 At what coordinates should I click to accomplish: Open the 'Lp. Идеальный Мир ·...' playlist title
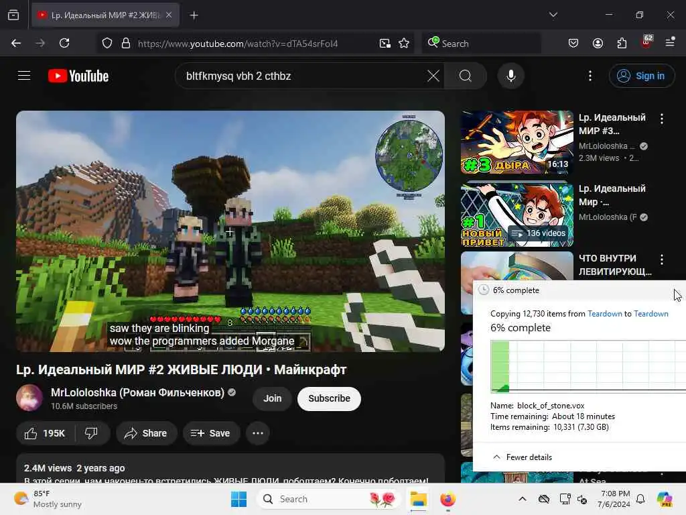612,195
